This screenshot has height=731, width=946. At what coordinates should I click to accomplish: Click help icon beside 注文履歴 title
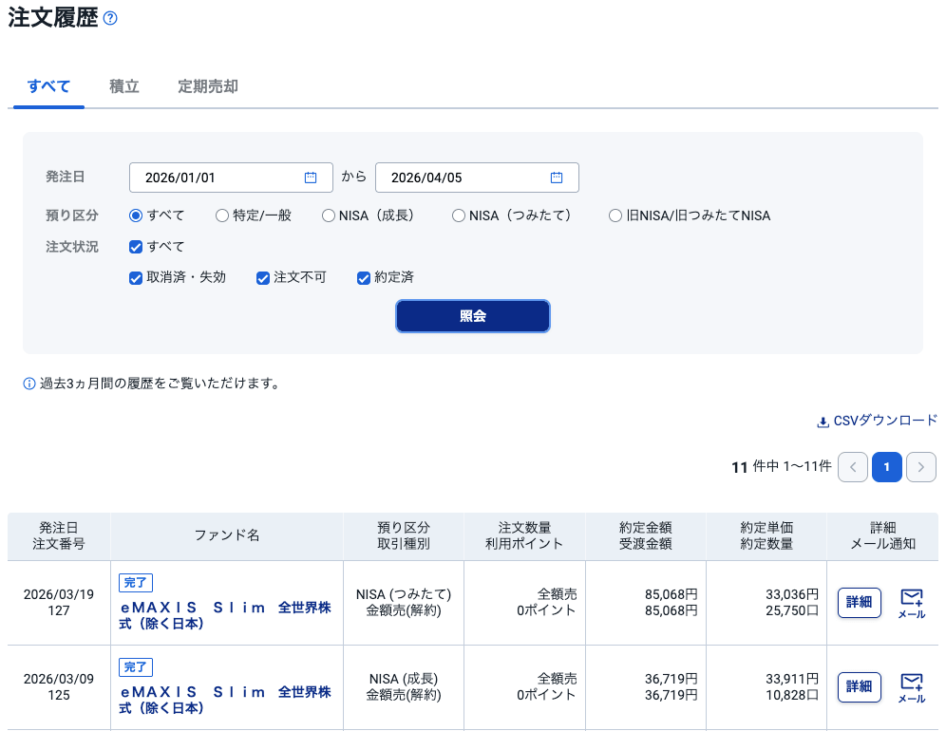tap(110, 18)
